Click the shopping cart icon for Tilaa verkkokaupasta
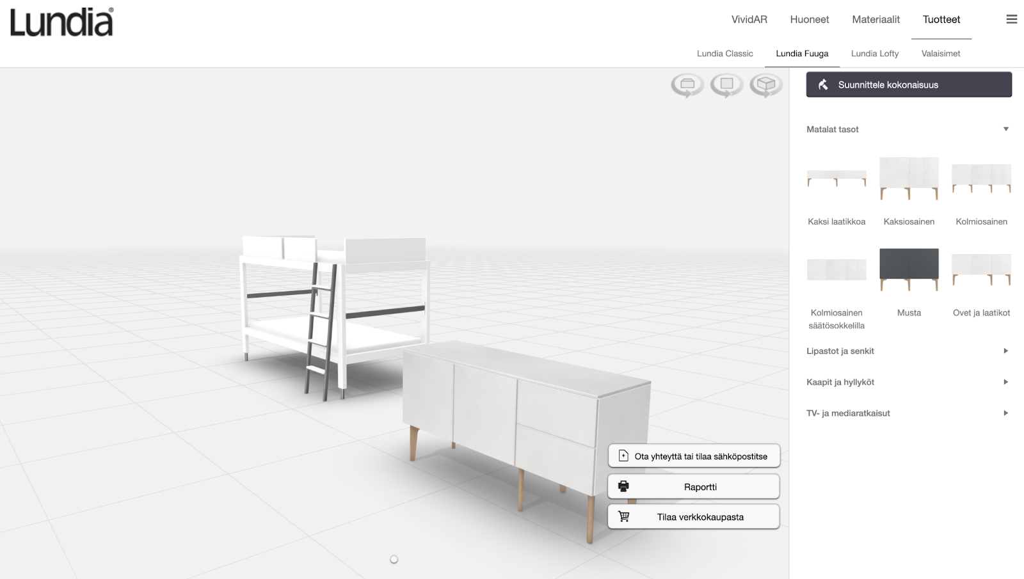 pos(624,516)
